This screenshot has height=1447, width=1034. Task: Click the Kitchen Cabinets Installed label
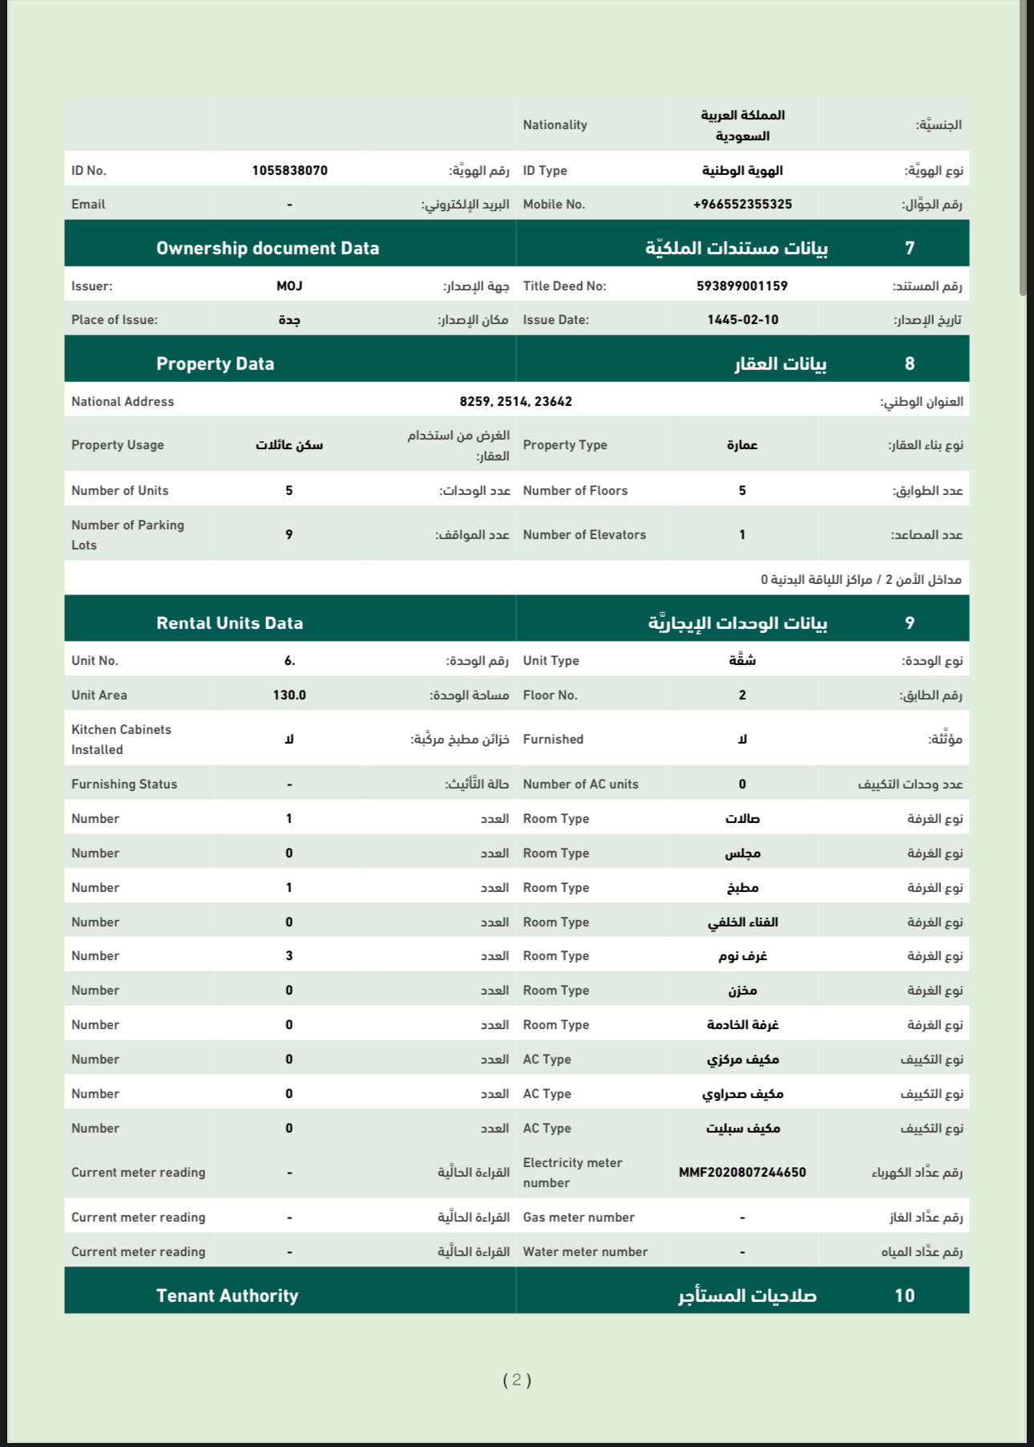tap(121, 740)
